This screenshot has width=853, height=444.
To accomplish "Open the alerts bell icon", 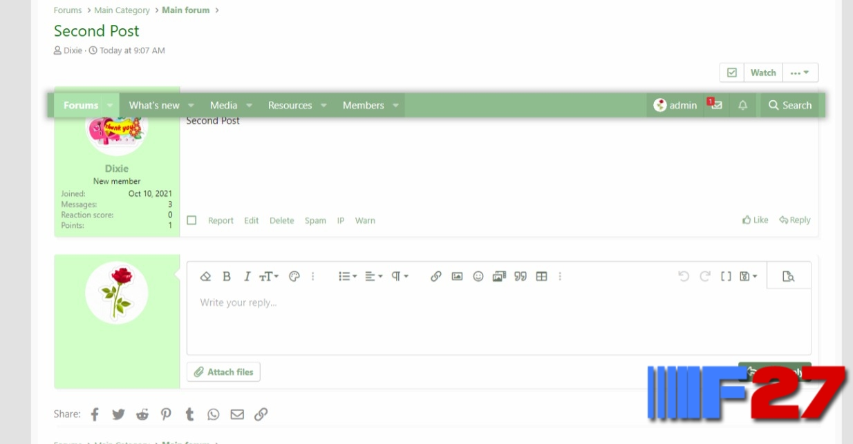I will coord(743,106).
